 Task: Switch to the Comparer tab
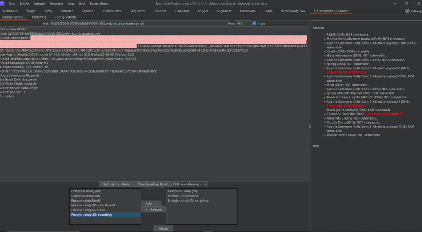point(182,11)
